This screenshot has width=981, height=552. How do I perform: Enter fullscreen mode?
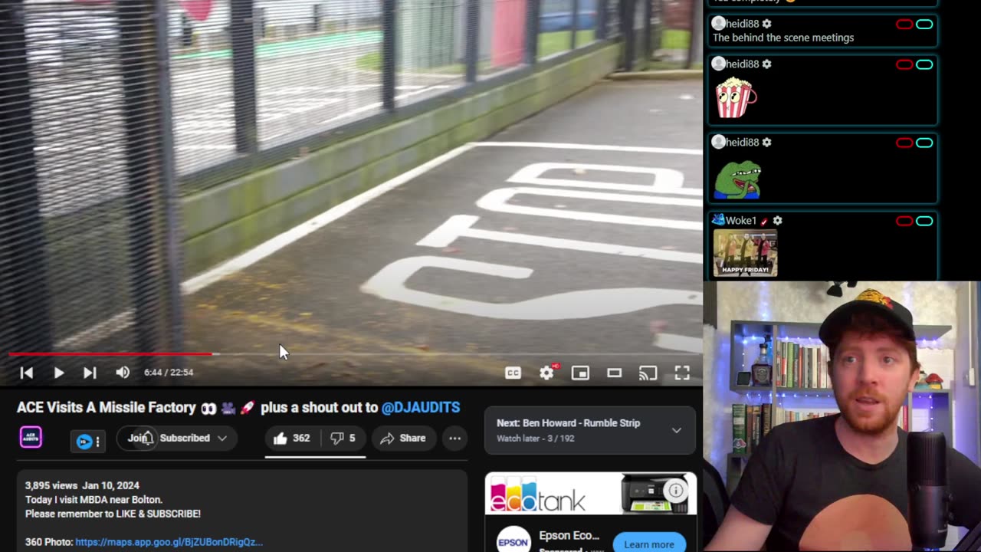coord(682,373)
